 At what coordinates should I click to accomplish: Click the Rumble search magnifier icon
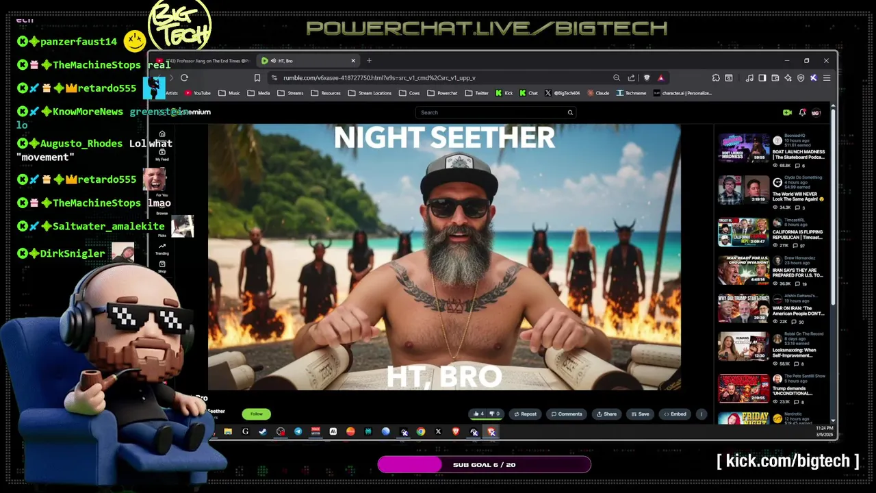[x=570, y=112]
